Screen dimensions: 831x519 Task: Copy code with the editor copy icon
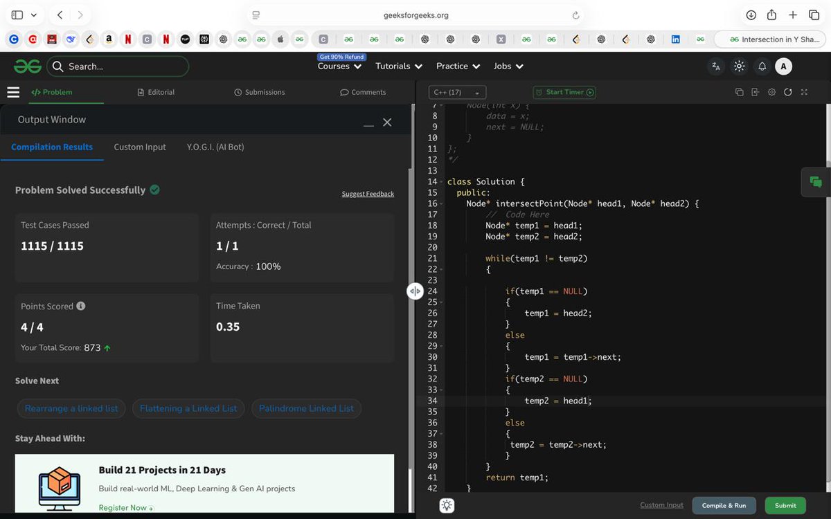(x=739, y=92)
